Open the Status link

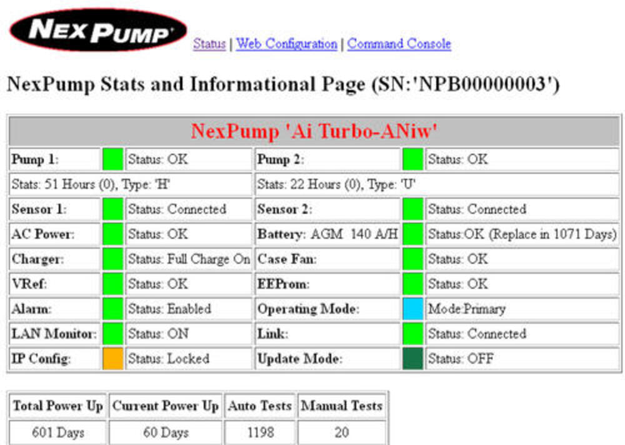pos(209,44)
